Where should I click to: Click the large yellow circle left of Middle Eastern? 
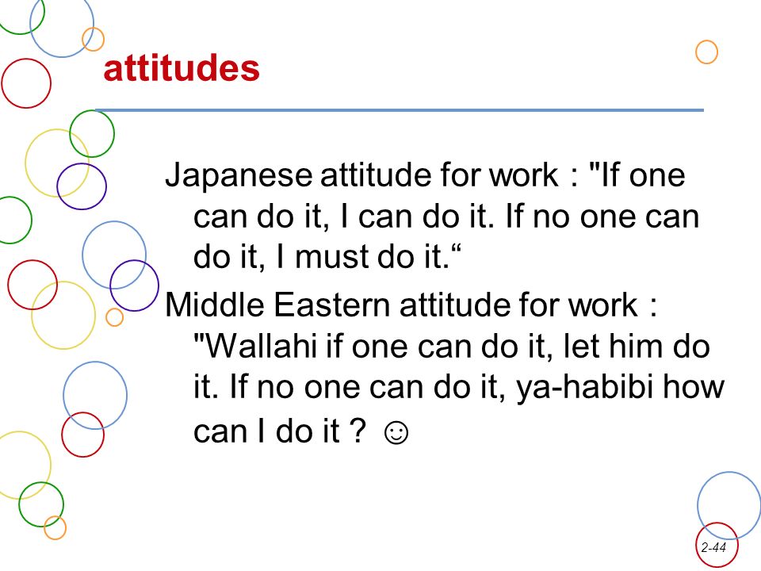click(63, 315)
